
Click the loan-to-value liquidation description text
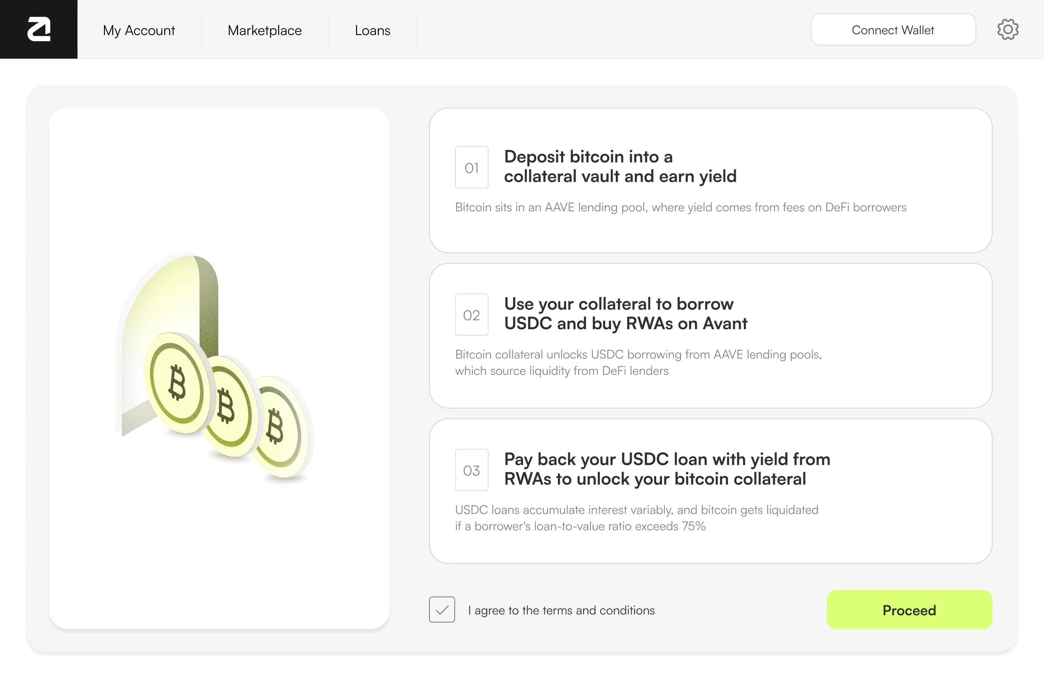tap(636, 518)
